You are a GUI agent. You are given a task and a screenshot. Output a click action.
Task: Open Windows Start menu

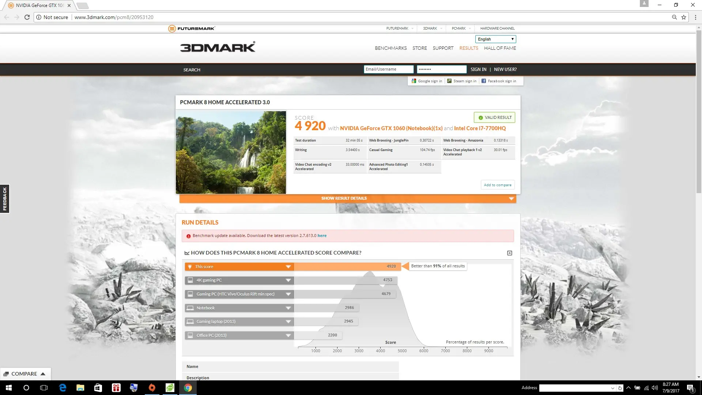tap(9, 388)
